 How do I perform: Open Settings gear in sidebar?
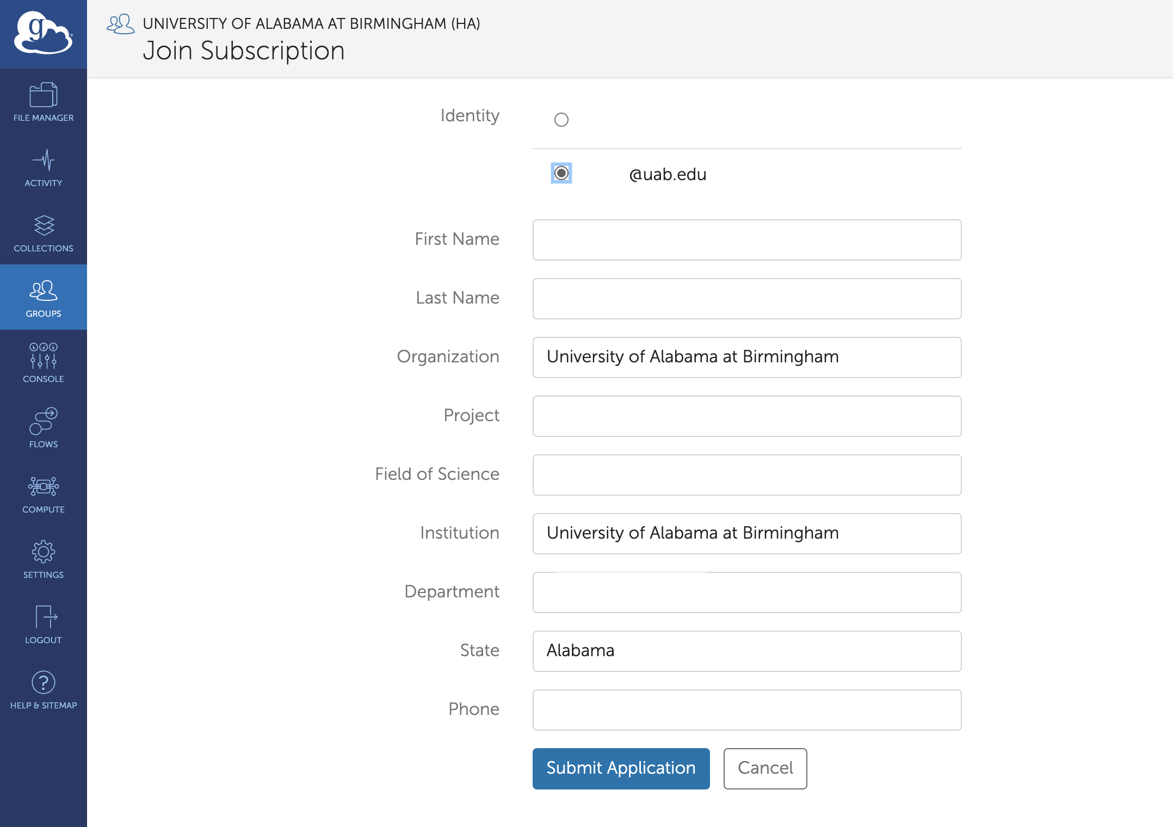coord(43,559)
